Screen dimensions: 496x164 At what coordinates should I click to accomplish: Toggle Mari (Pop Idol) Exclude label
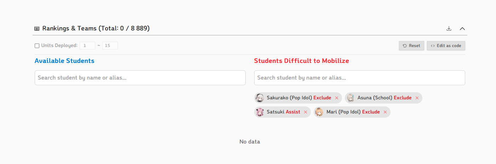(371, 112)
